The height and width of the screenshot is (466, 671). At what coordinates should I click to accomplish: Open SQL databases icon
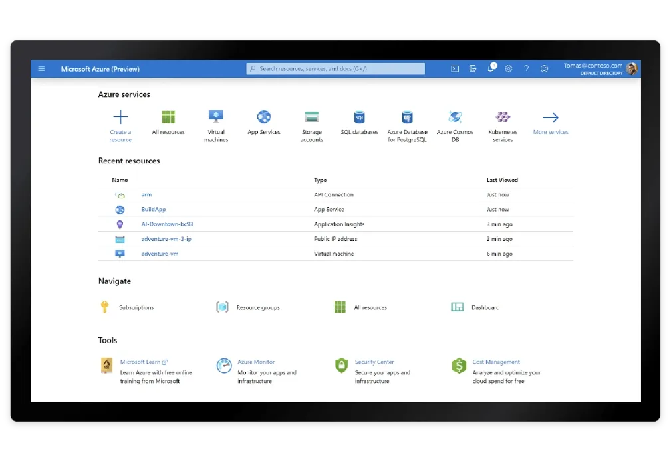pyautogui.click(x=360, y=117)
